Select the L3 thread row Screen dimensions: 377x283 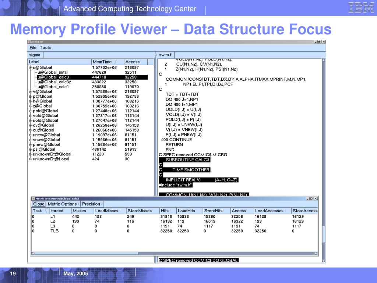[175, 226]
